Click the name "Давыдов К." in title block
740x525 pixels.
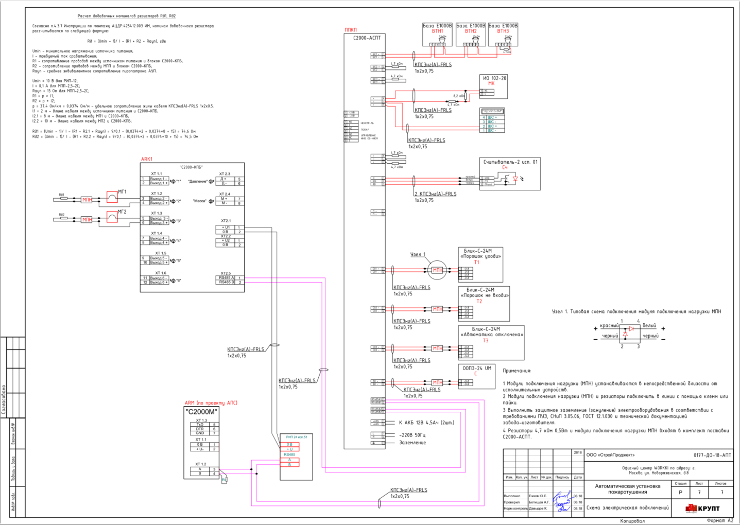click(538, 509)
